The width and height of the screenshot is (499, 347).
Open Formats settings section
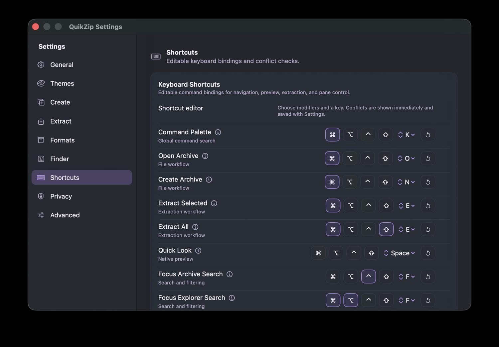82,140
